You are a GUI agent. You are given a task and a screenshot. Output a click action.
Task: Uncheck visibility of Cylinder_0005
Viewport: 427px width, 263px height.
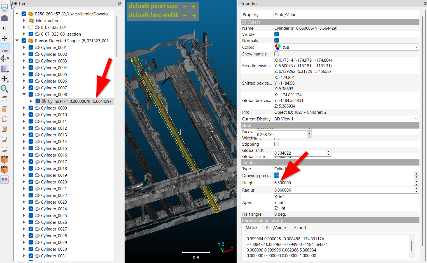pyautogui.click(x=31, y=74)
